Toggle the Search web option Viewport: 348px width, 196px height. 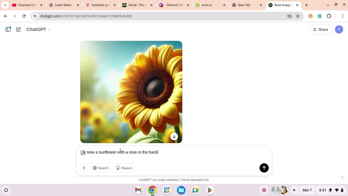click(101, 168)
